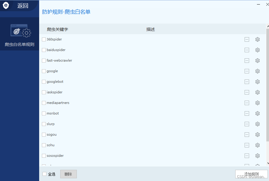The height and width of the screenshot is (181, 269).
Task: Toggle the 全选 select-all checkbox
Action: (x=45, y=174)
